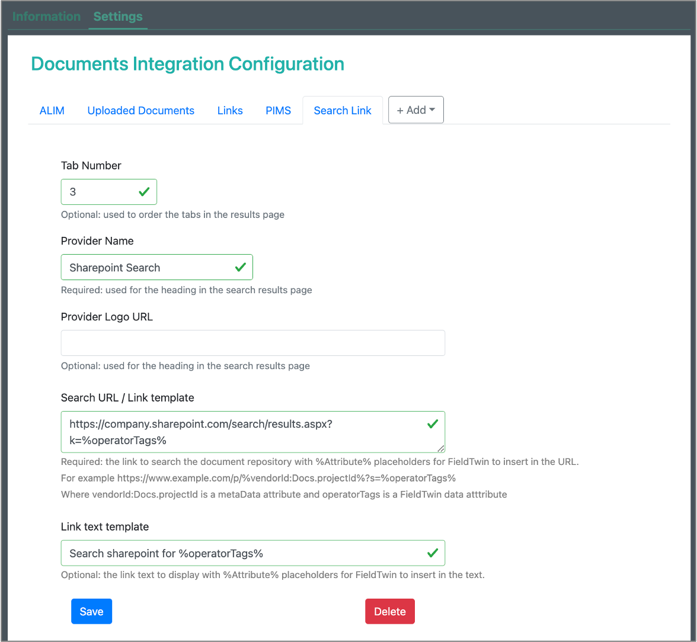Focus the Provider Logo URL field
The image size is (697, 642).
tap(253, 343)
